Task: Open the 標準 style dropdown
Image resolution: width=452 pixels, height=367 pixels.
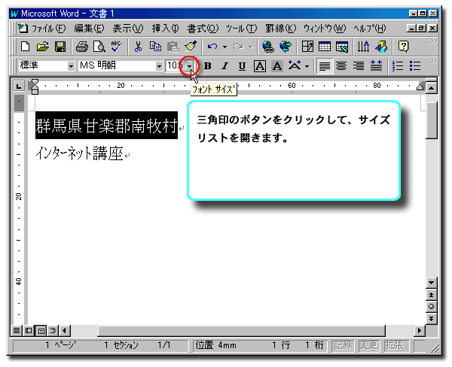Action: pos(72,66)
